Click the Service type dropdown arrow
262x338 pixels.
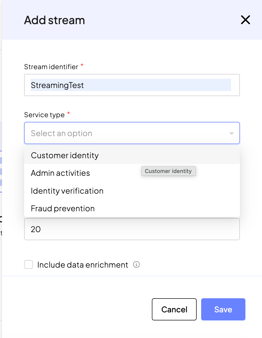[x=232, y=133]
